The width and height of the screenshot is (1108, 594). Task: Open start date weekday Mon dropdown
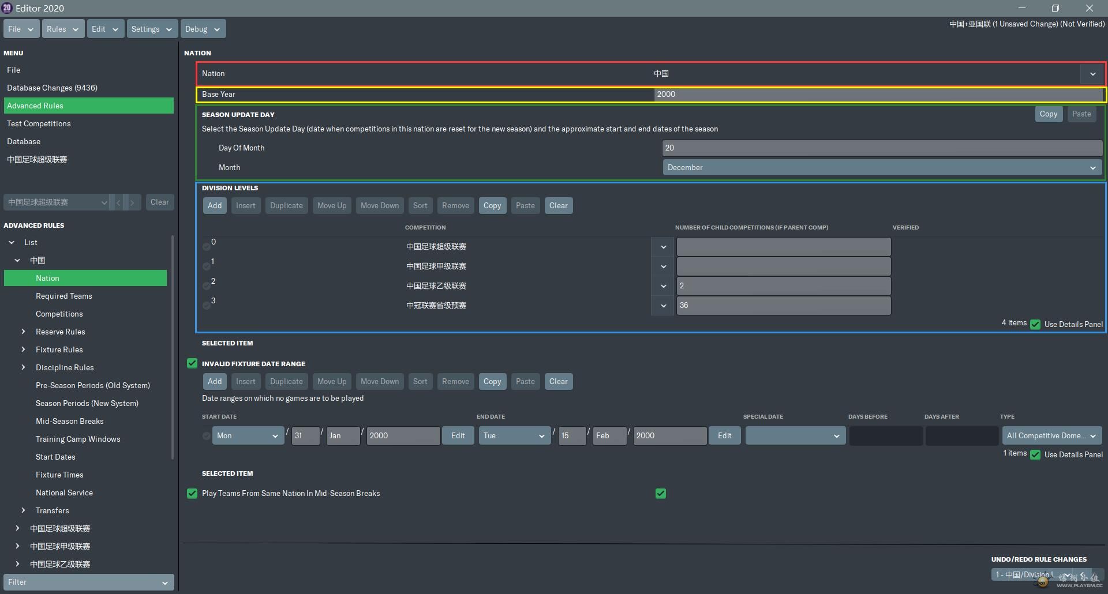coord(248,436)
